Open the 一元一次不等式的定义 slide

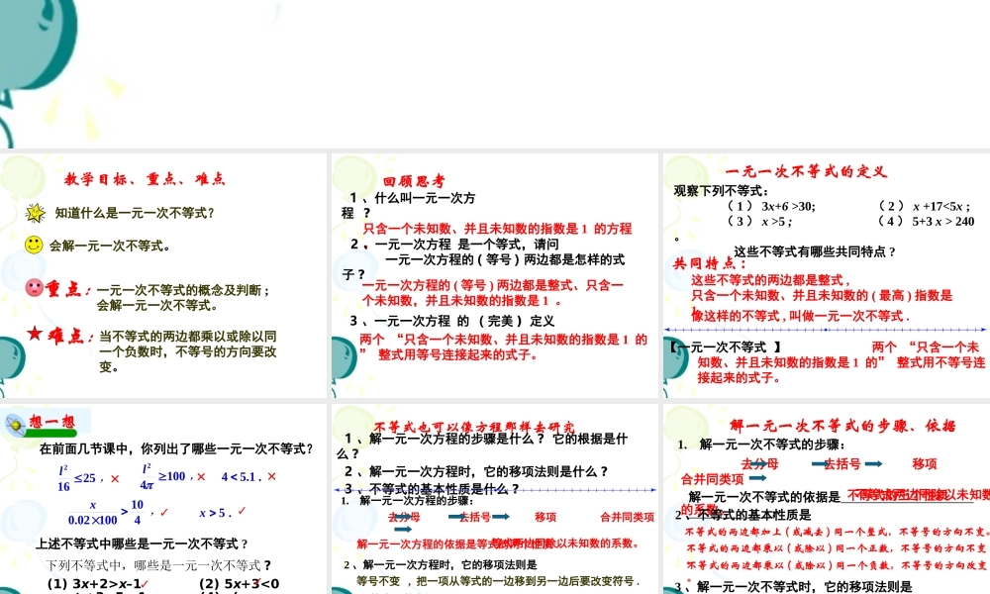808,171
